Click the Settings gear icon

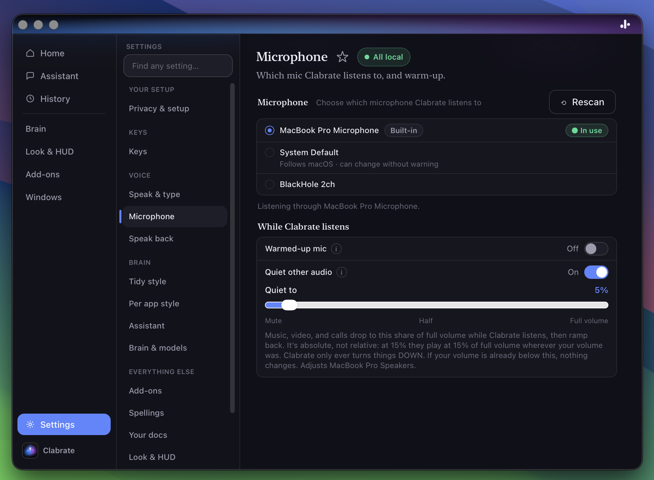[x=30, y=424]
